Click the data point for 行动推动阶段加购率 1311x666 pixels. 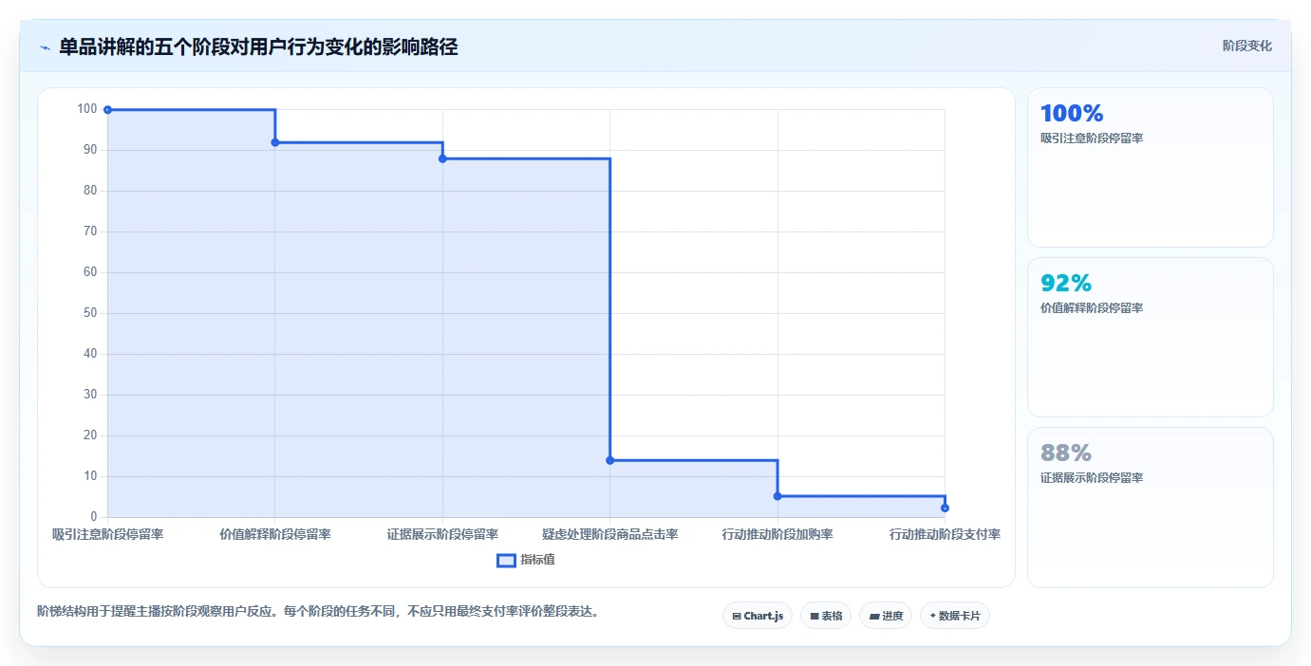pyautogui.click(x=777, y=496)
